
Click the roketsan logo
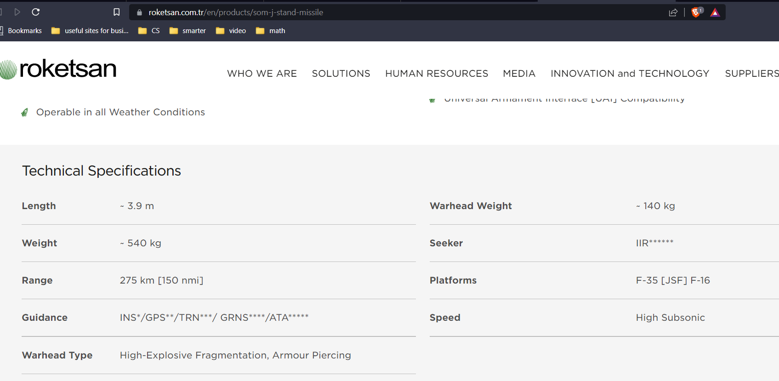point(58,69)
